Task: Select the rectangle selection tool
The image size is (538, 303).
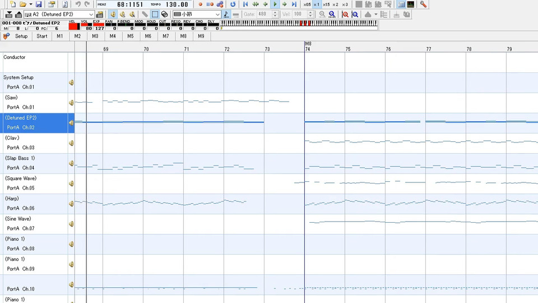Action: point(155,15)
